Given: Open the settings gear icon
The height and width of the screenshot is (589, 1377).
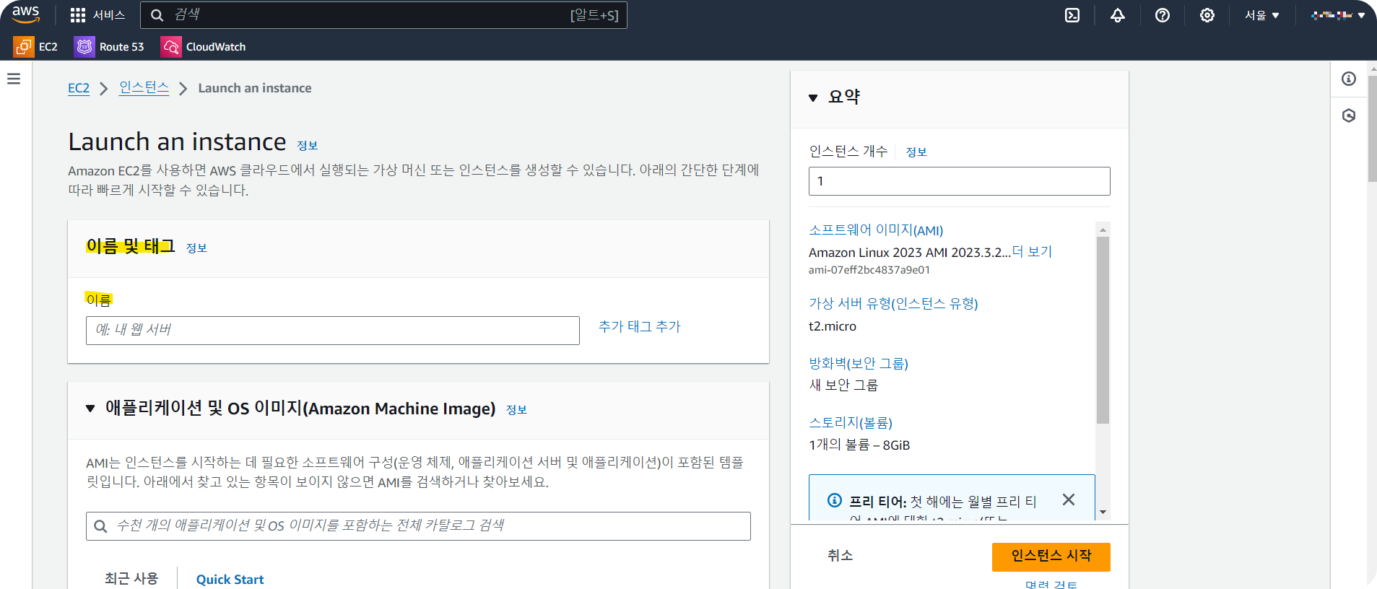Looking at the screenshot, I should tap(1207, 15).
